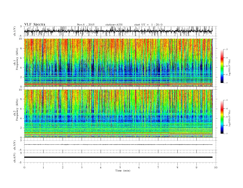Click the "start UT = 1 :20: 0" text
Image resolution: width=243 pixels, height=188 pixels.
point(148,25)
